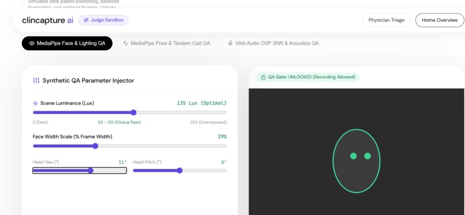Go to Home Overview
The height and width of the screenshot is (215, 465).
click(440, 20)
